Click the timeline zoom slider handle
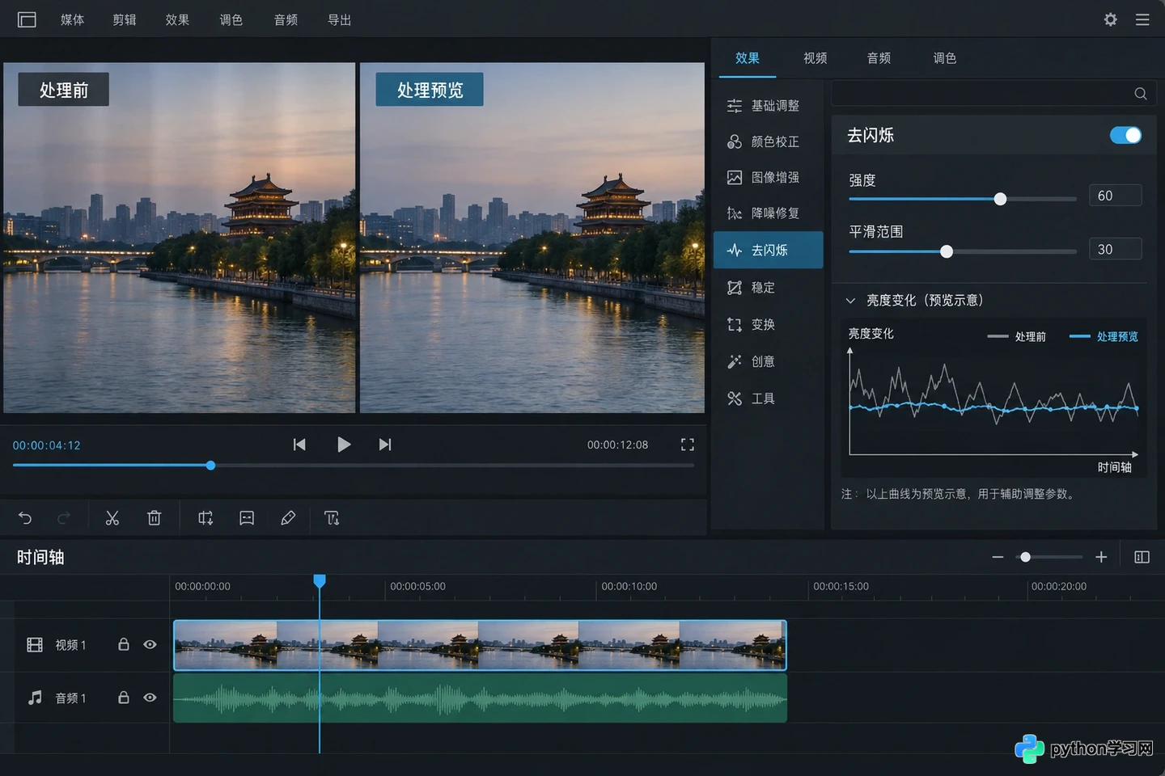 [1025, 557]
